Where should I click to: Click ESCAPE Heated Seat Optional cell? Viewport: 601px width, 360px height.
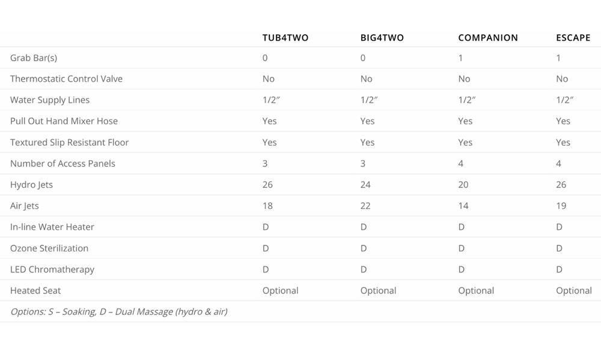coord(574,291)
